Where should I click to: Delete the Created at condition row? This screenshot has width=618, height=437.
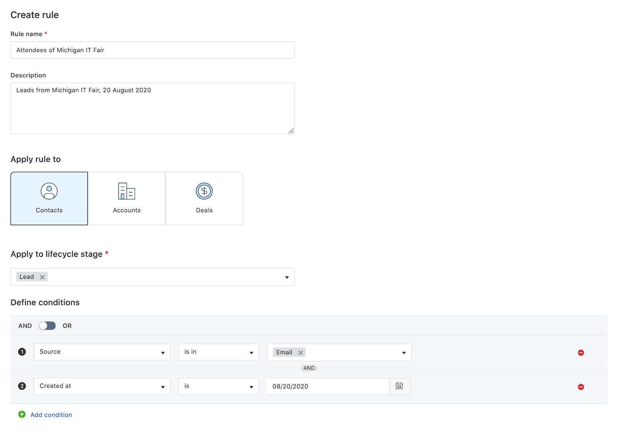click(581, 387)
